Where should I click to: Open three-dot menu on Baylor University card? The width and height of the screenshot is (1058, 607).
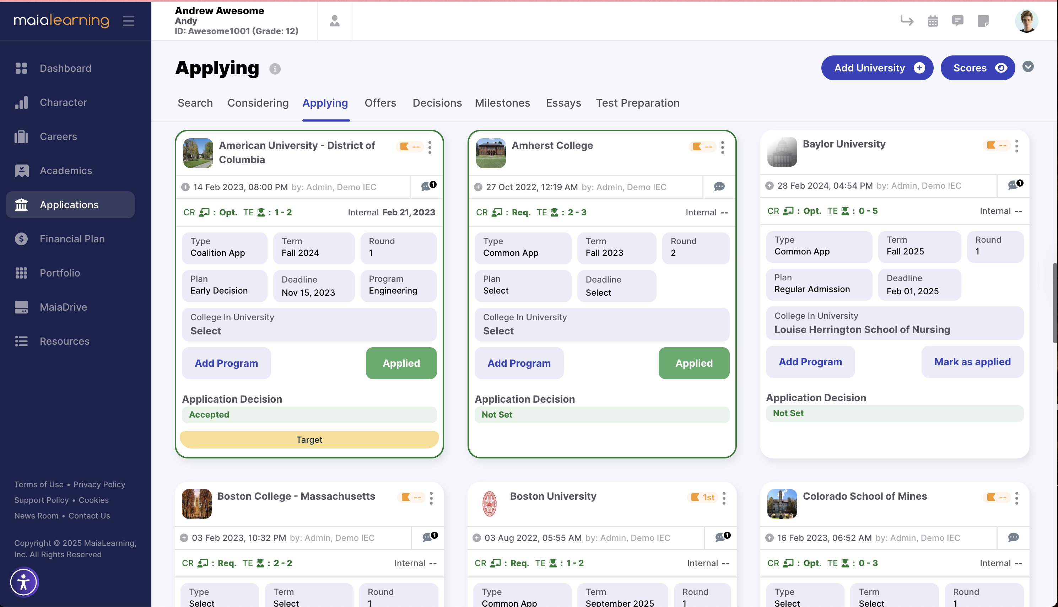click(x=1017, y=146)
